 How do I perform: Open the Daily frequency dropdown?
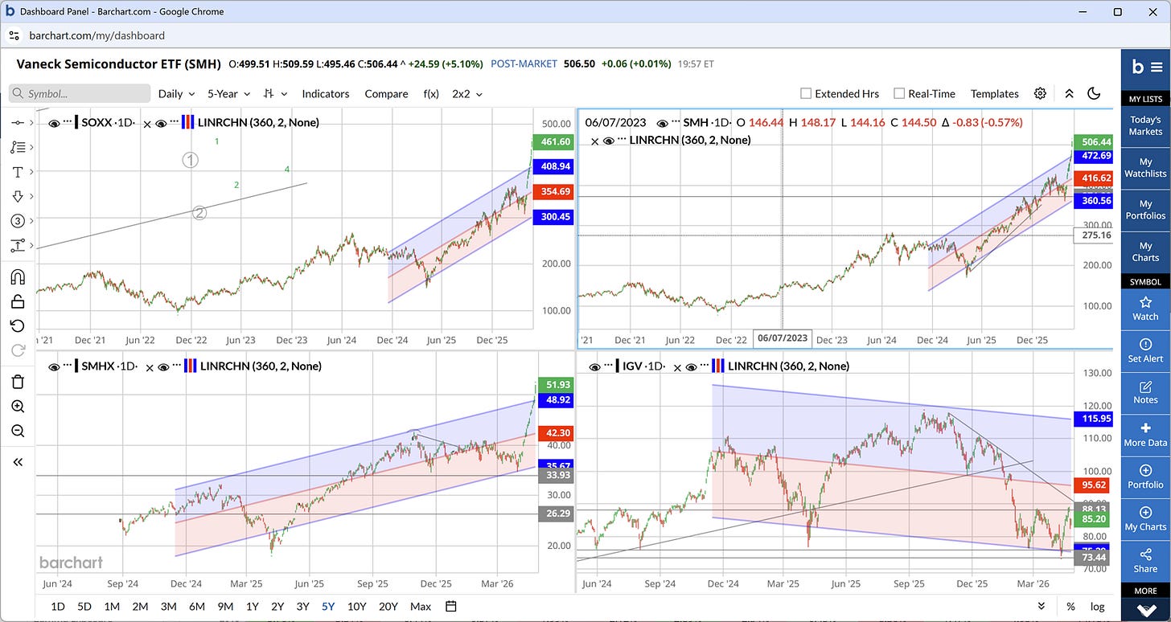click(x=177, y=93)
